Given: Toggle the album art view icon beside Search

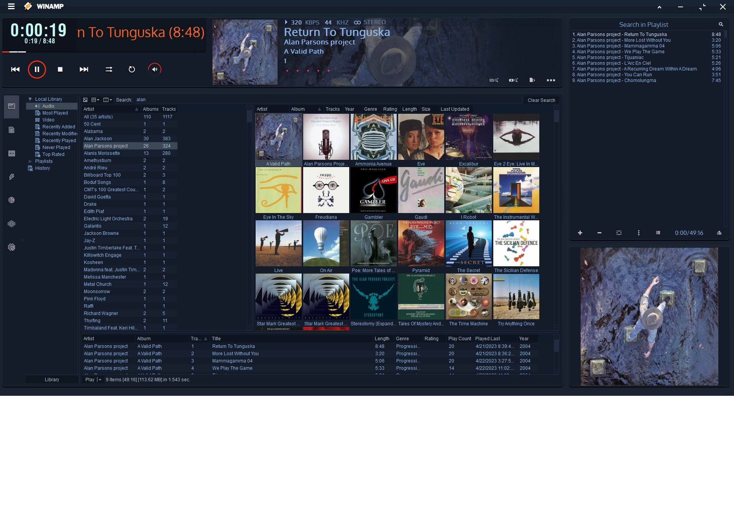Looking at the screenshot, I should pyautogui.click(x=85, y=100).
